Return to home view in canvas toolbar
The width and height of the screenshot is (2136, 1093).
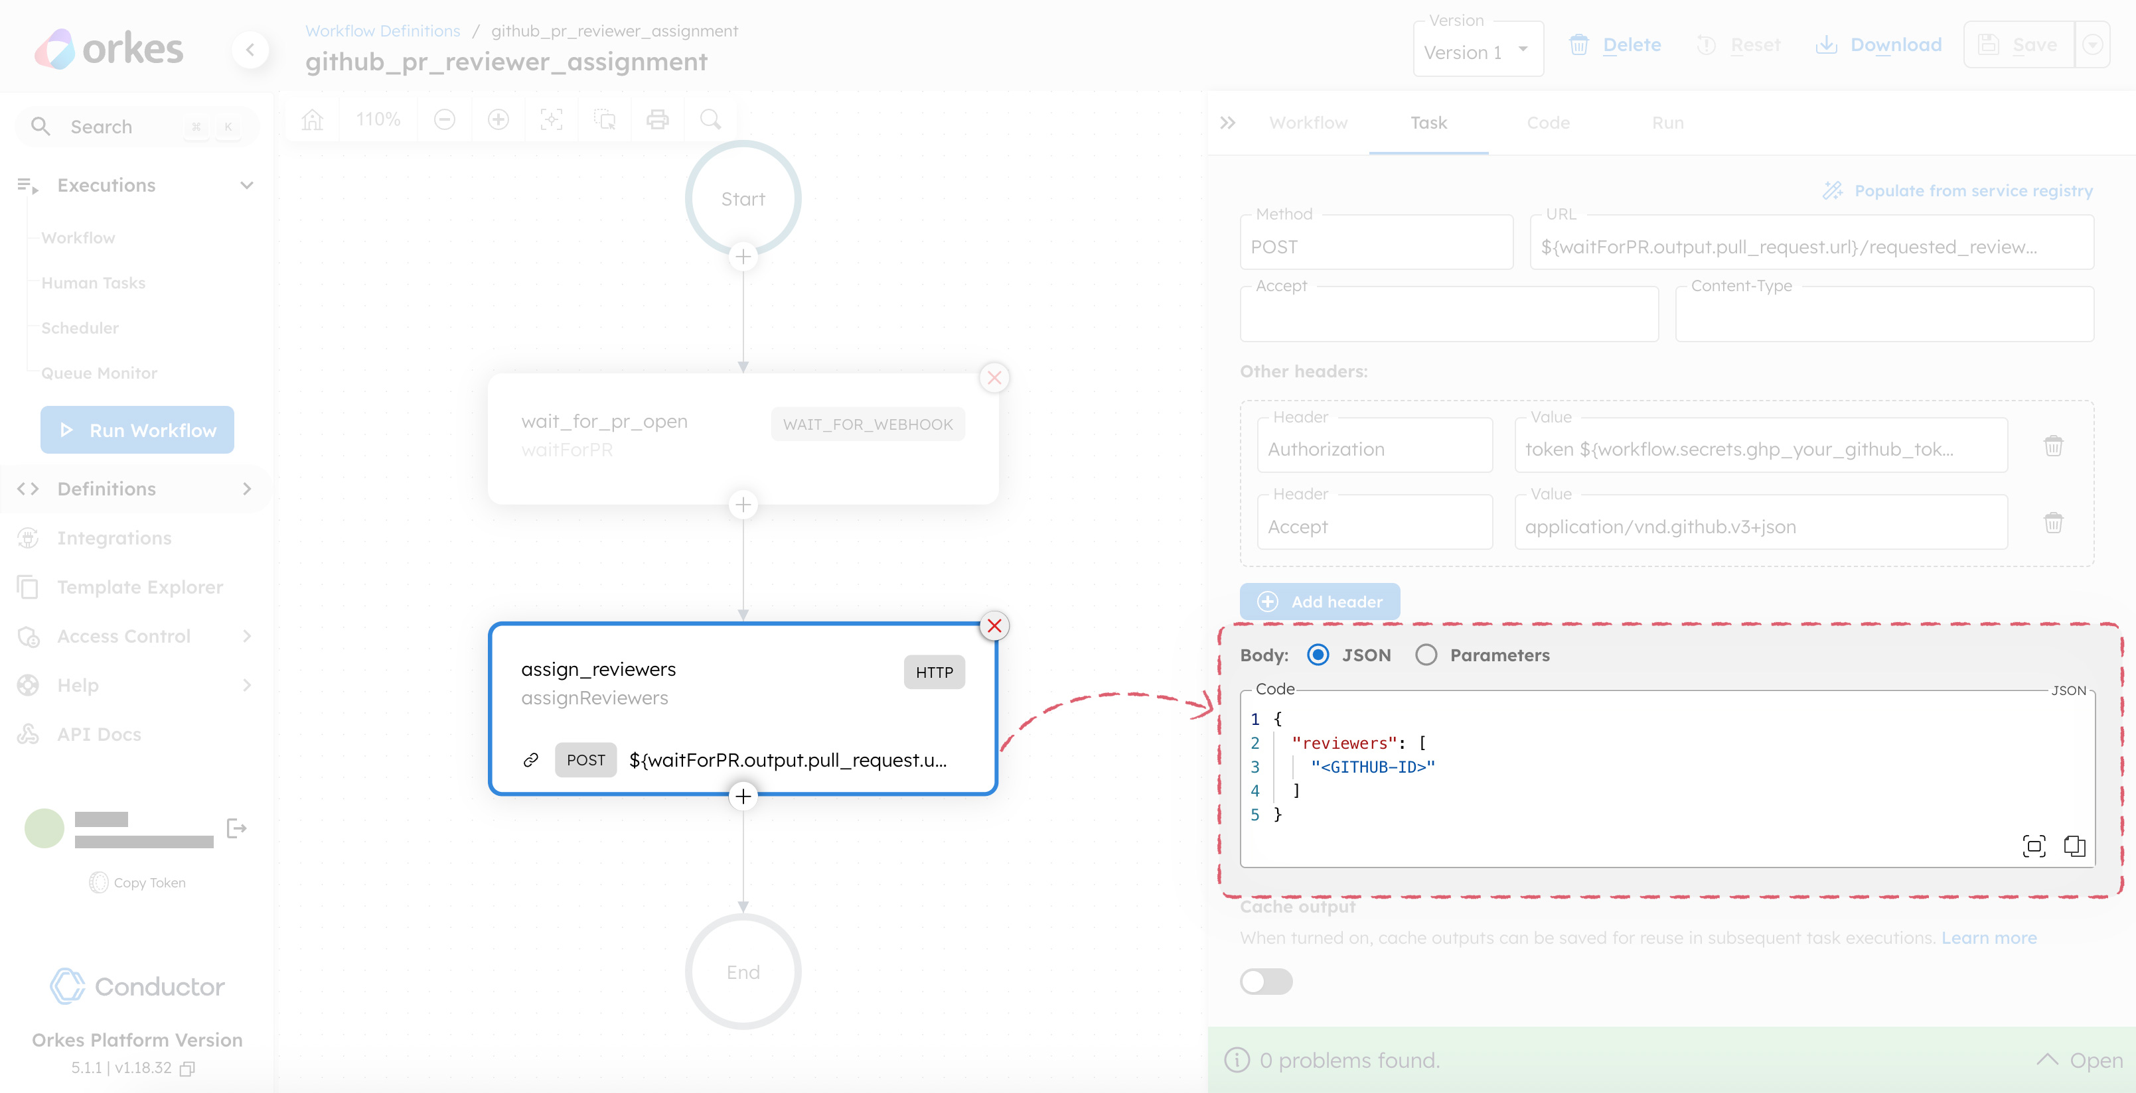click(312, 119)
